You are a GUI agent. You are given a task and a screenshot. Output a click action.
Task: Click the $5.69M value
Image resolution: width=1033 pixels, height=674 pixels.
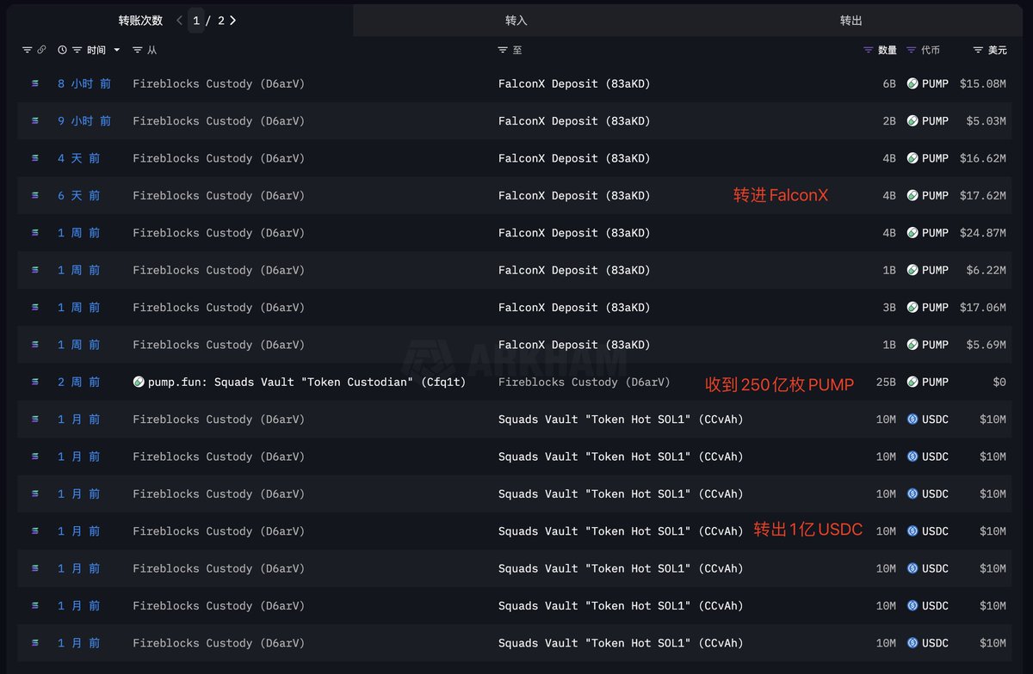(x=987, y=345)
